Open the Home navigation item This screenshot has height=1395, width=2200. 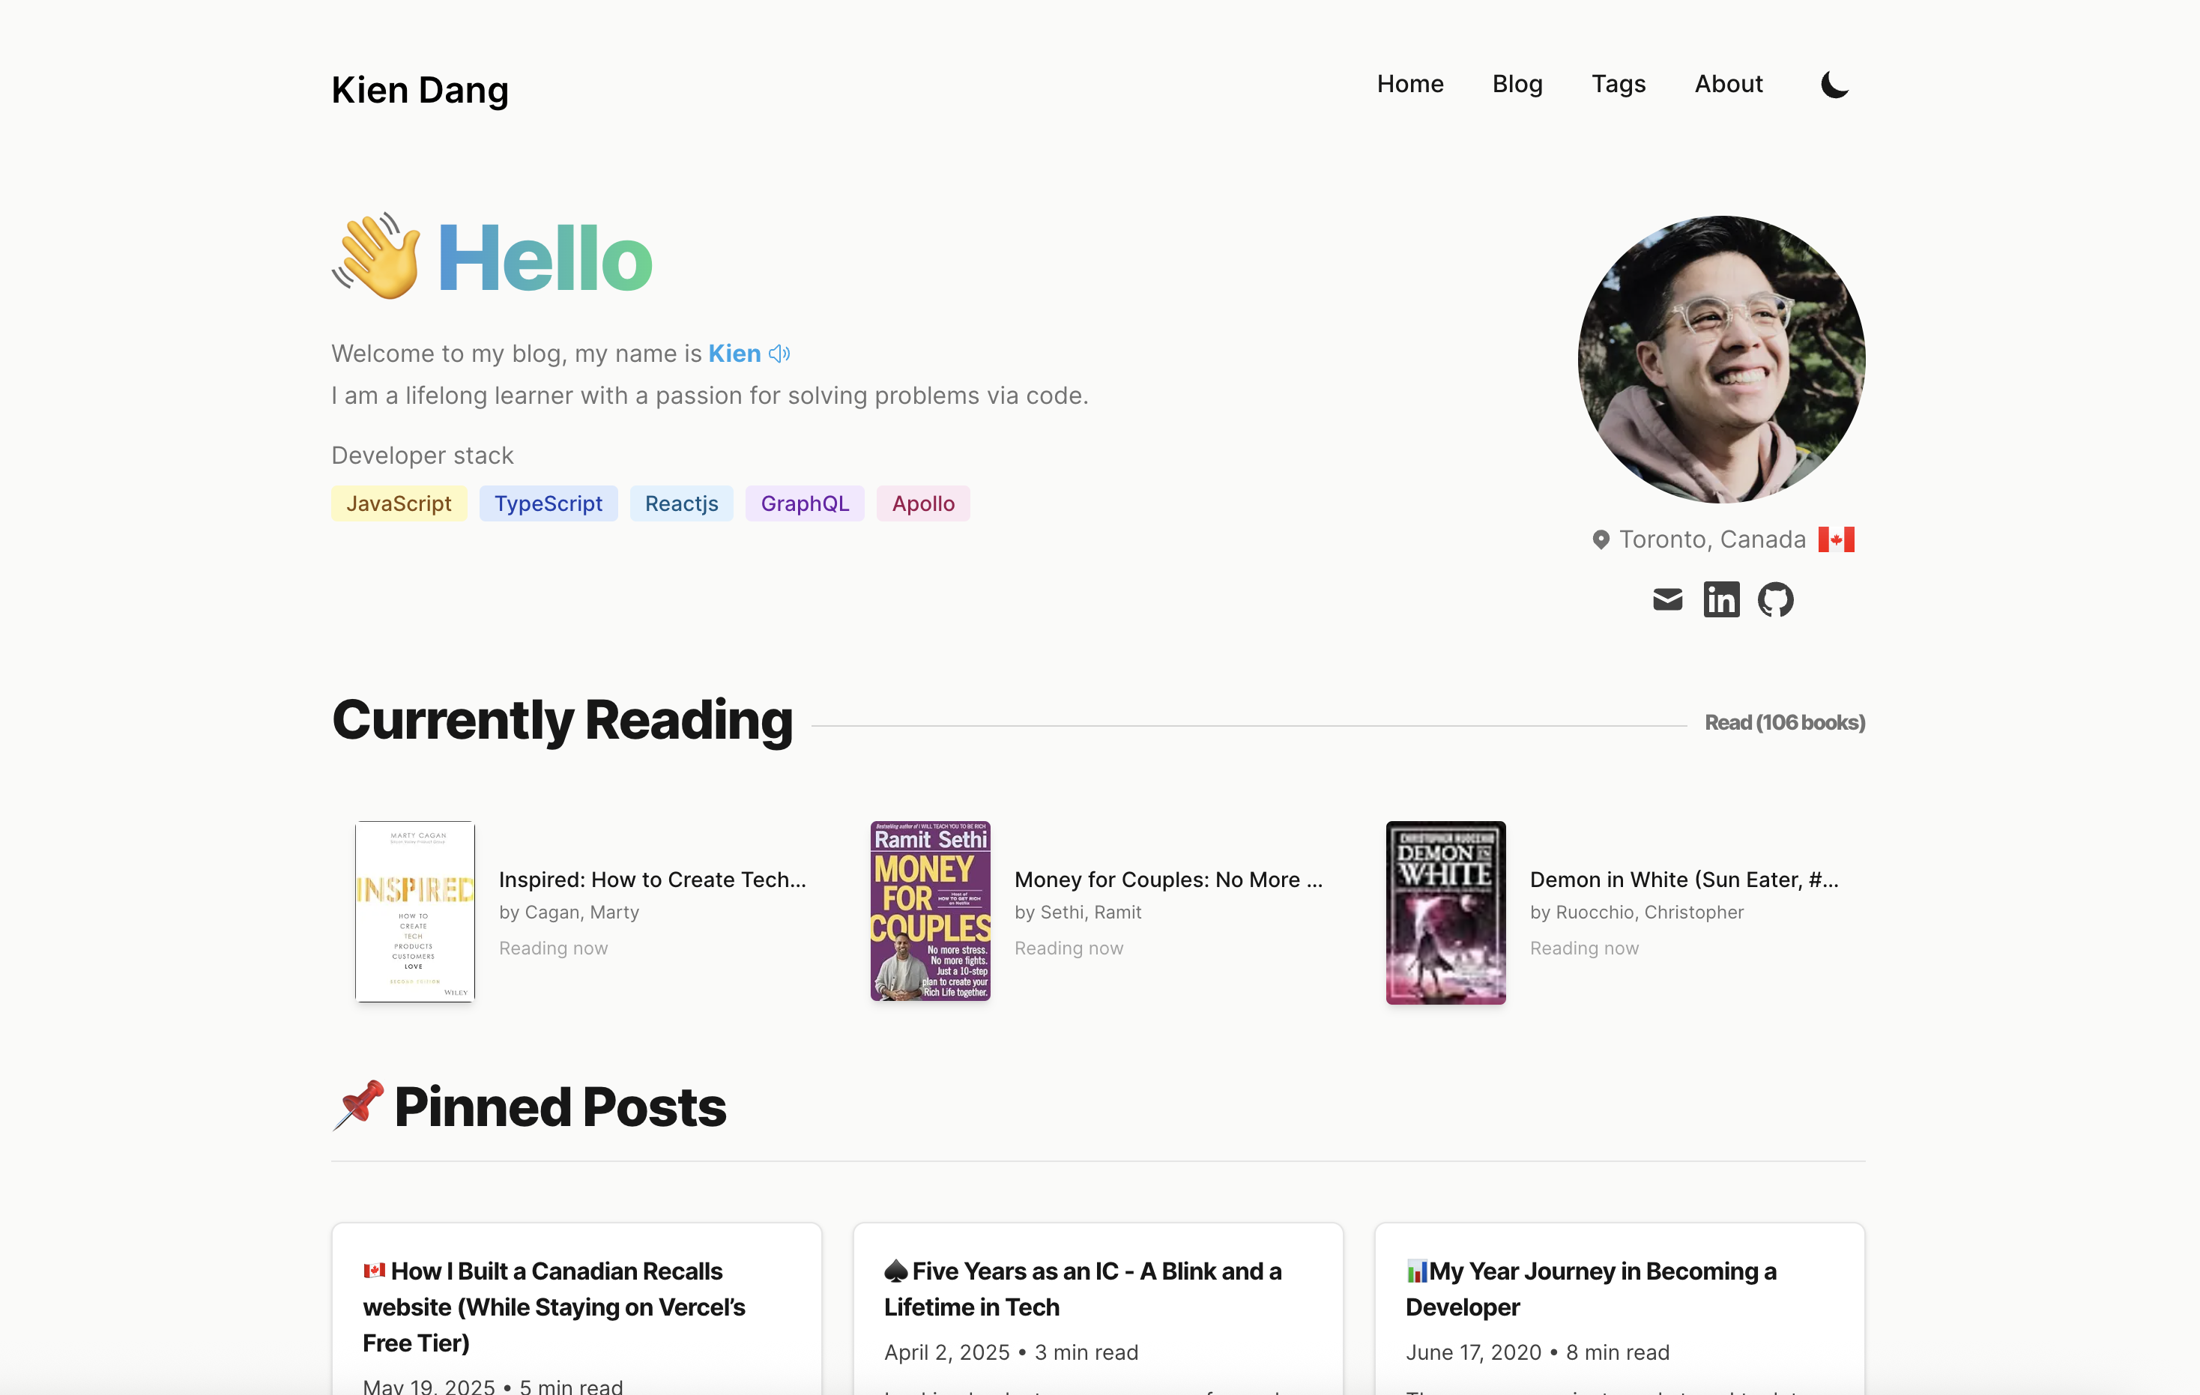click(x=1409, y=84)
